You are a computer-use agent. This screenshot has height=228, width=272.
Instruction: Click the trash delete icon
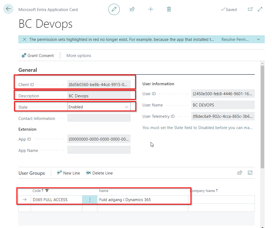click(x=169, y=9)
